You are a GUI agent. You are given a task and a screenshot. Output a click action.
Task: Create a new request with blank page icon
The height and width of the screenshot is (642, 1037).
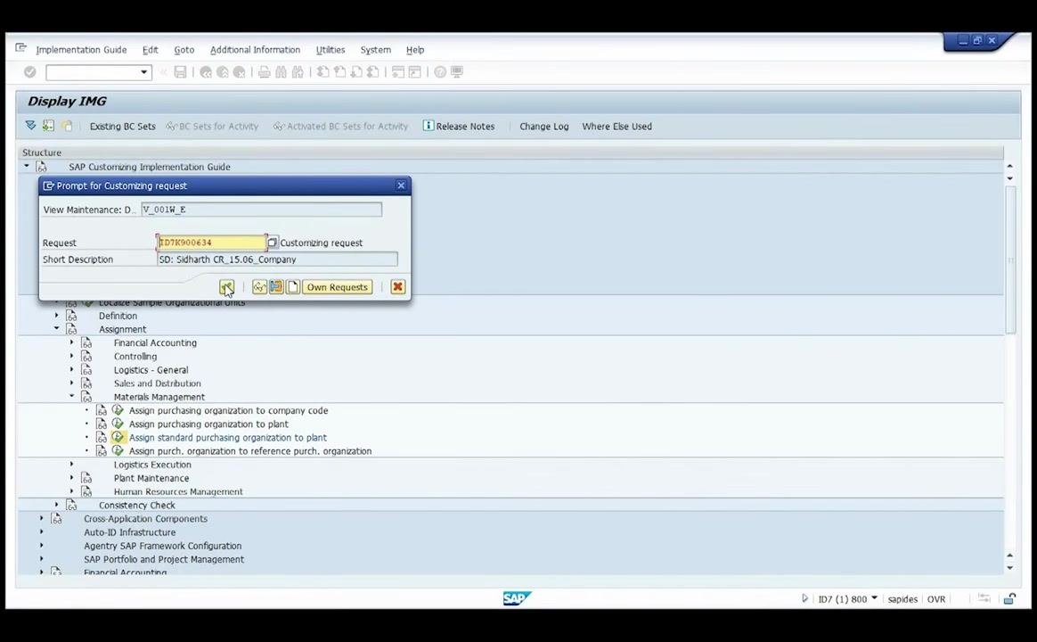point(293,287)
